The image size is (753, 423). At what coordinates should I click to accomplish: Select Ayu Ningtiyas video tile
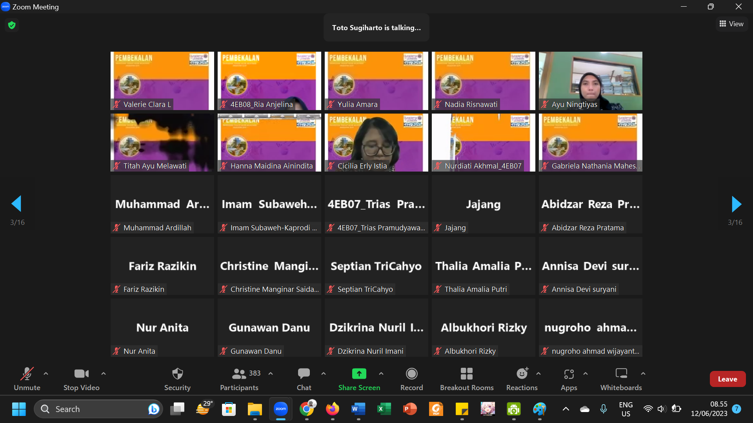coord(591,81)
